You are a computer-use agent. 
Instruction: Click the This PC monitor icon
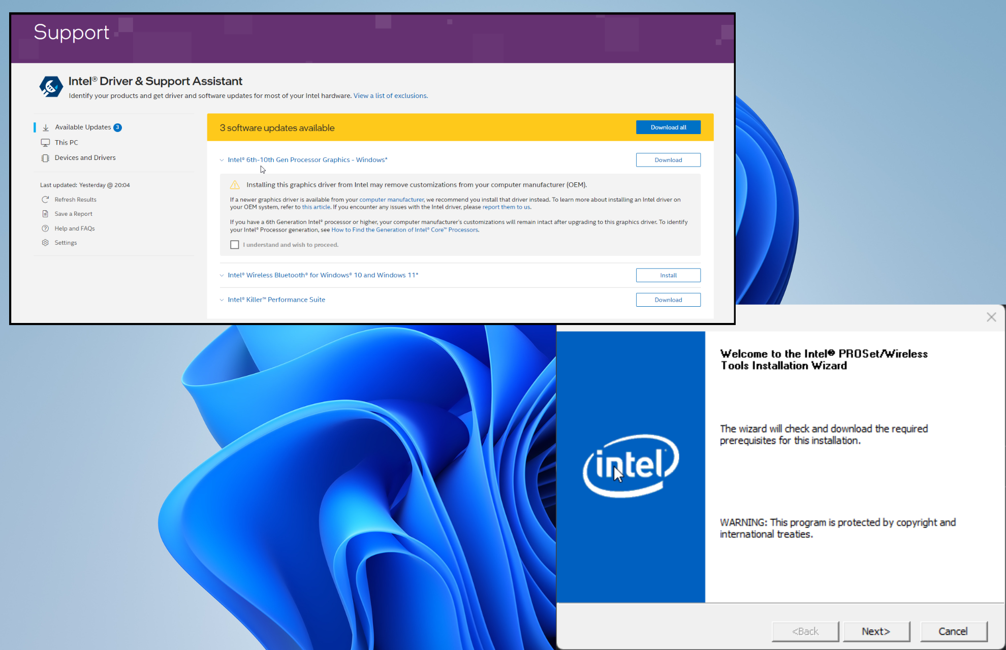[x=45, y=143]
